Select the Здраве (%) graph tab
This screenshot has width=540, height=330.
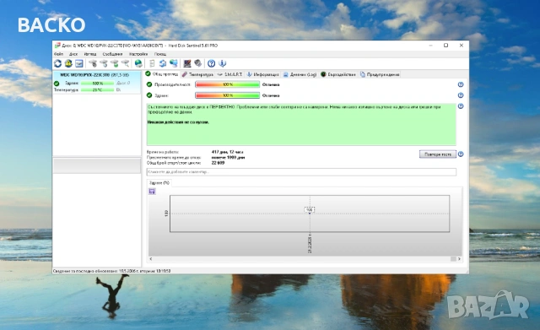tap(159, 183)
